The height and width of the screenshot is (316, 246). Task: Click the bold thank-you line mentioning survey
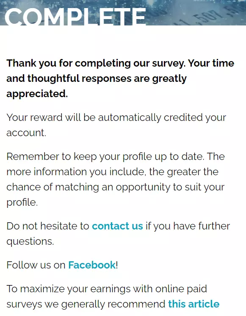(120, 64)
